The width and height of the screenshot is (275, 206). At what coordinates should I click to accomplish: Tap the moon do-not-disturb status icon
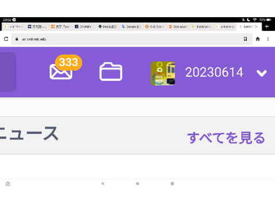249,19
